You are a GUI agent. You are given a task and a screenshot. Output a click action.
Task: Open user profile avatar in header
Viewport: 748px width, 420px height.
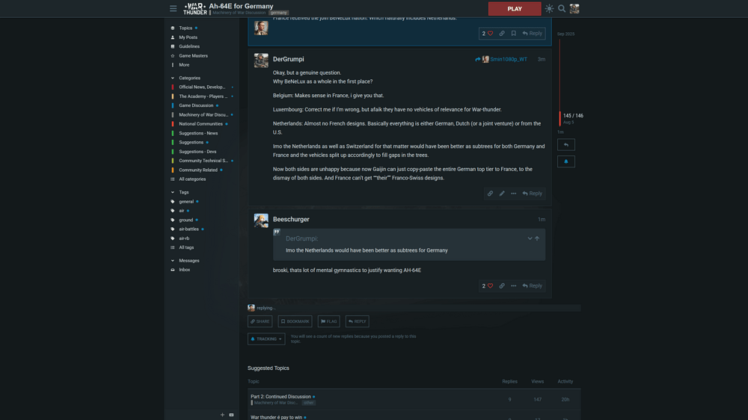point(574,8)
